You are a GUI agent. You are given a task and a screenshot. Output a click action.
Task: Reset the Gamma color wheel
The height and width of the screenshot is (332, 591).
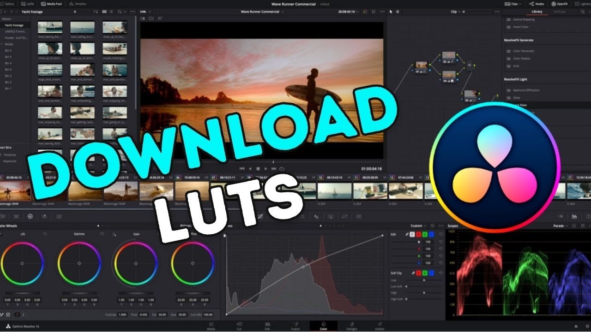[102, 234]
